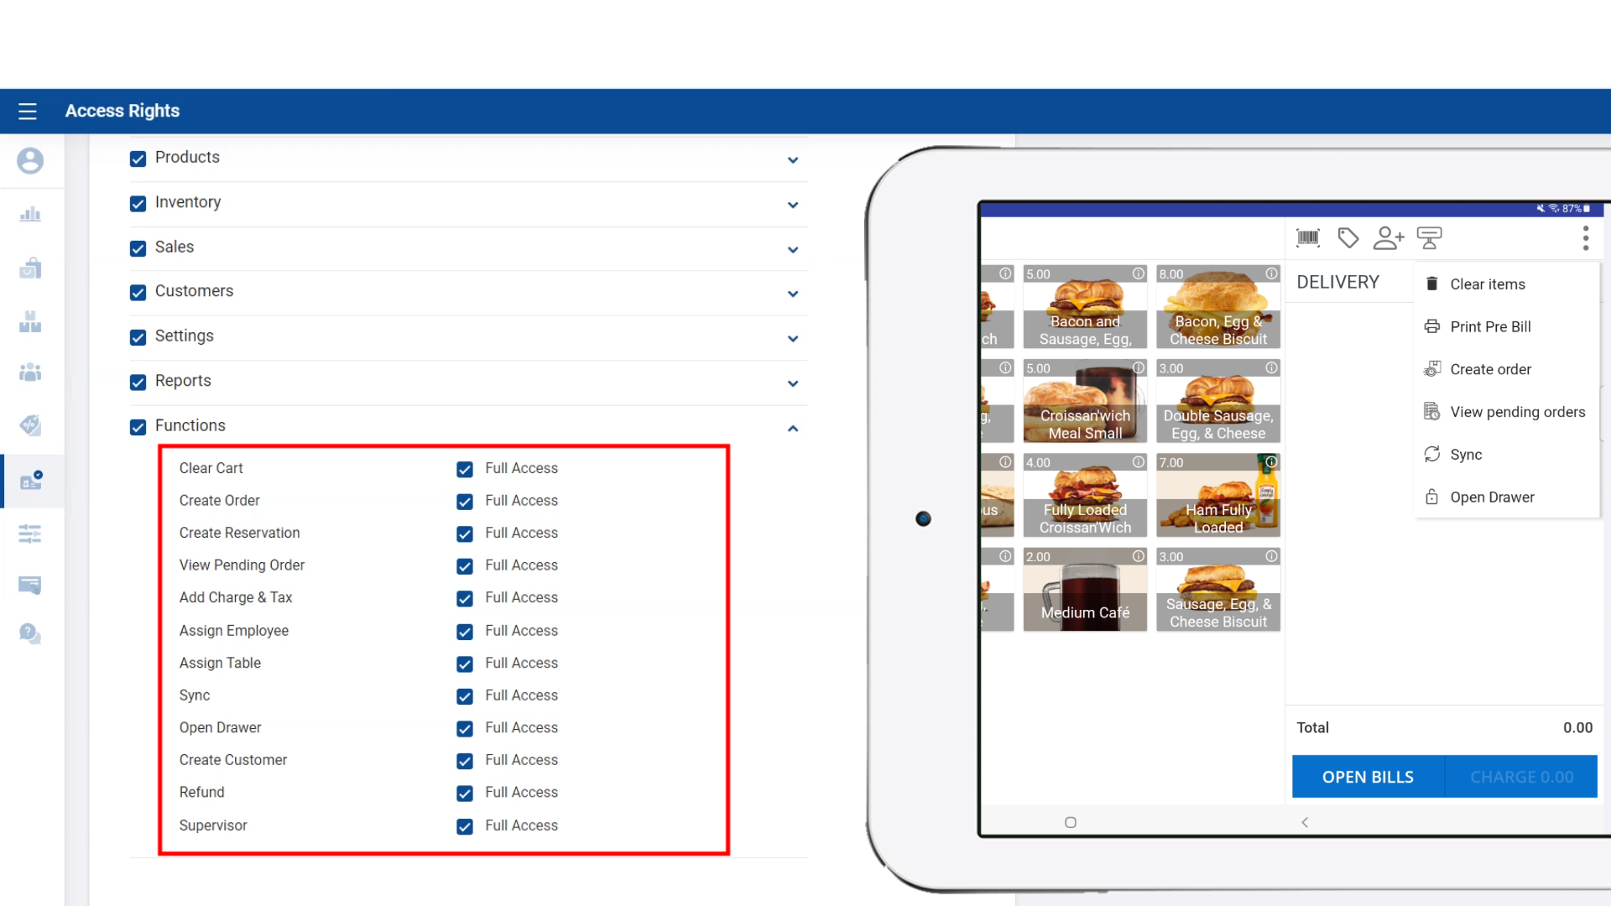The width and height of the screenshot is (1611, 906).
Task: Tap the Android back navigation arrow
Action: pyautogui.click(x=1305, y=822)
